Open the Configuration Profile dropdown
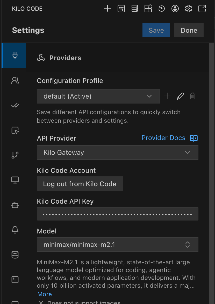This screenshot has width=215, height=304. pos(98,96)
